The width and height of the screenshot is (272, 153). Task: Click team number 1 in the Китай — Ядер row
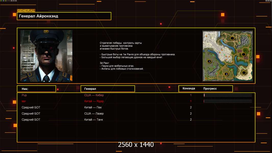[191, 101]
